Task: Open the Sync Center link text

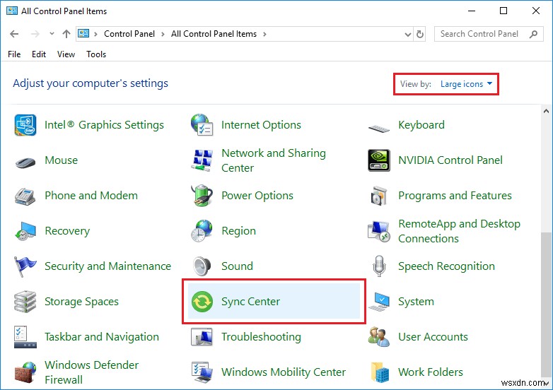Action: coord(250,302)
